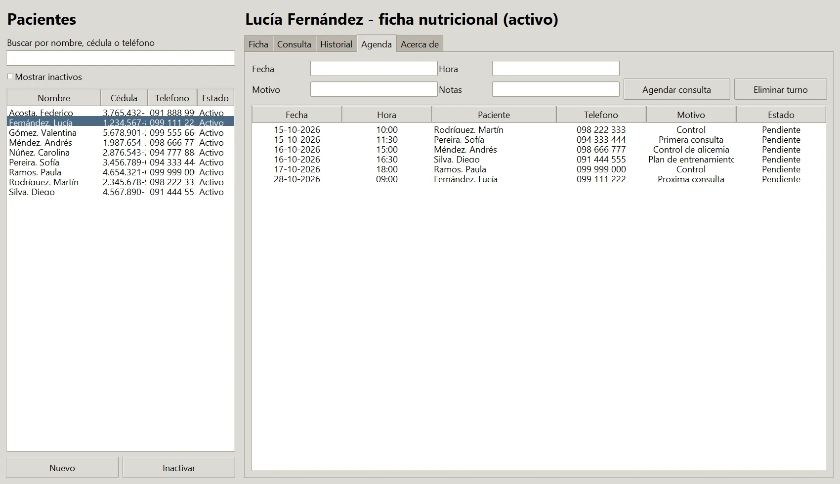Switch to the Consulta tab
The height and width of the screenshot is (484, 840).
point(294,44)
